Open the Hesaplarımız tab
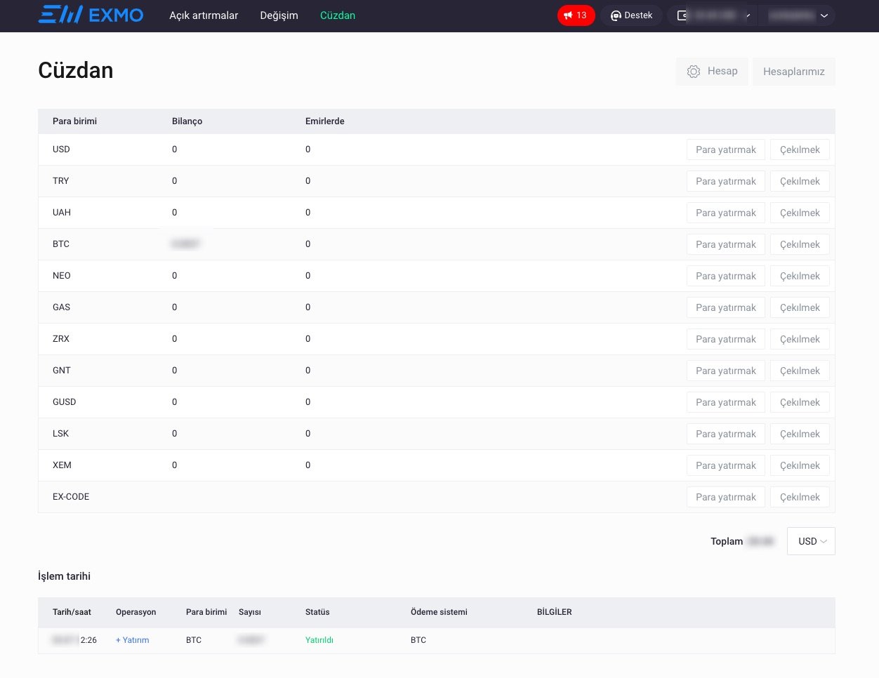 click(793, 72)
